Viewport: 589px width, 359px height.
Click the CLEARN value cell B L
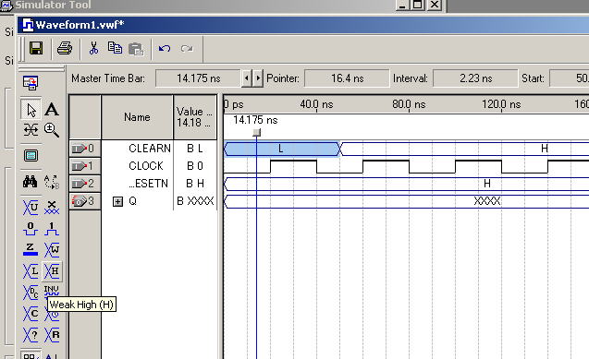coord(195,149)
